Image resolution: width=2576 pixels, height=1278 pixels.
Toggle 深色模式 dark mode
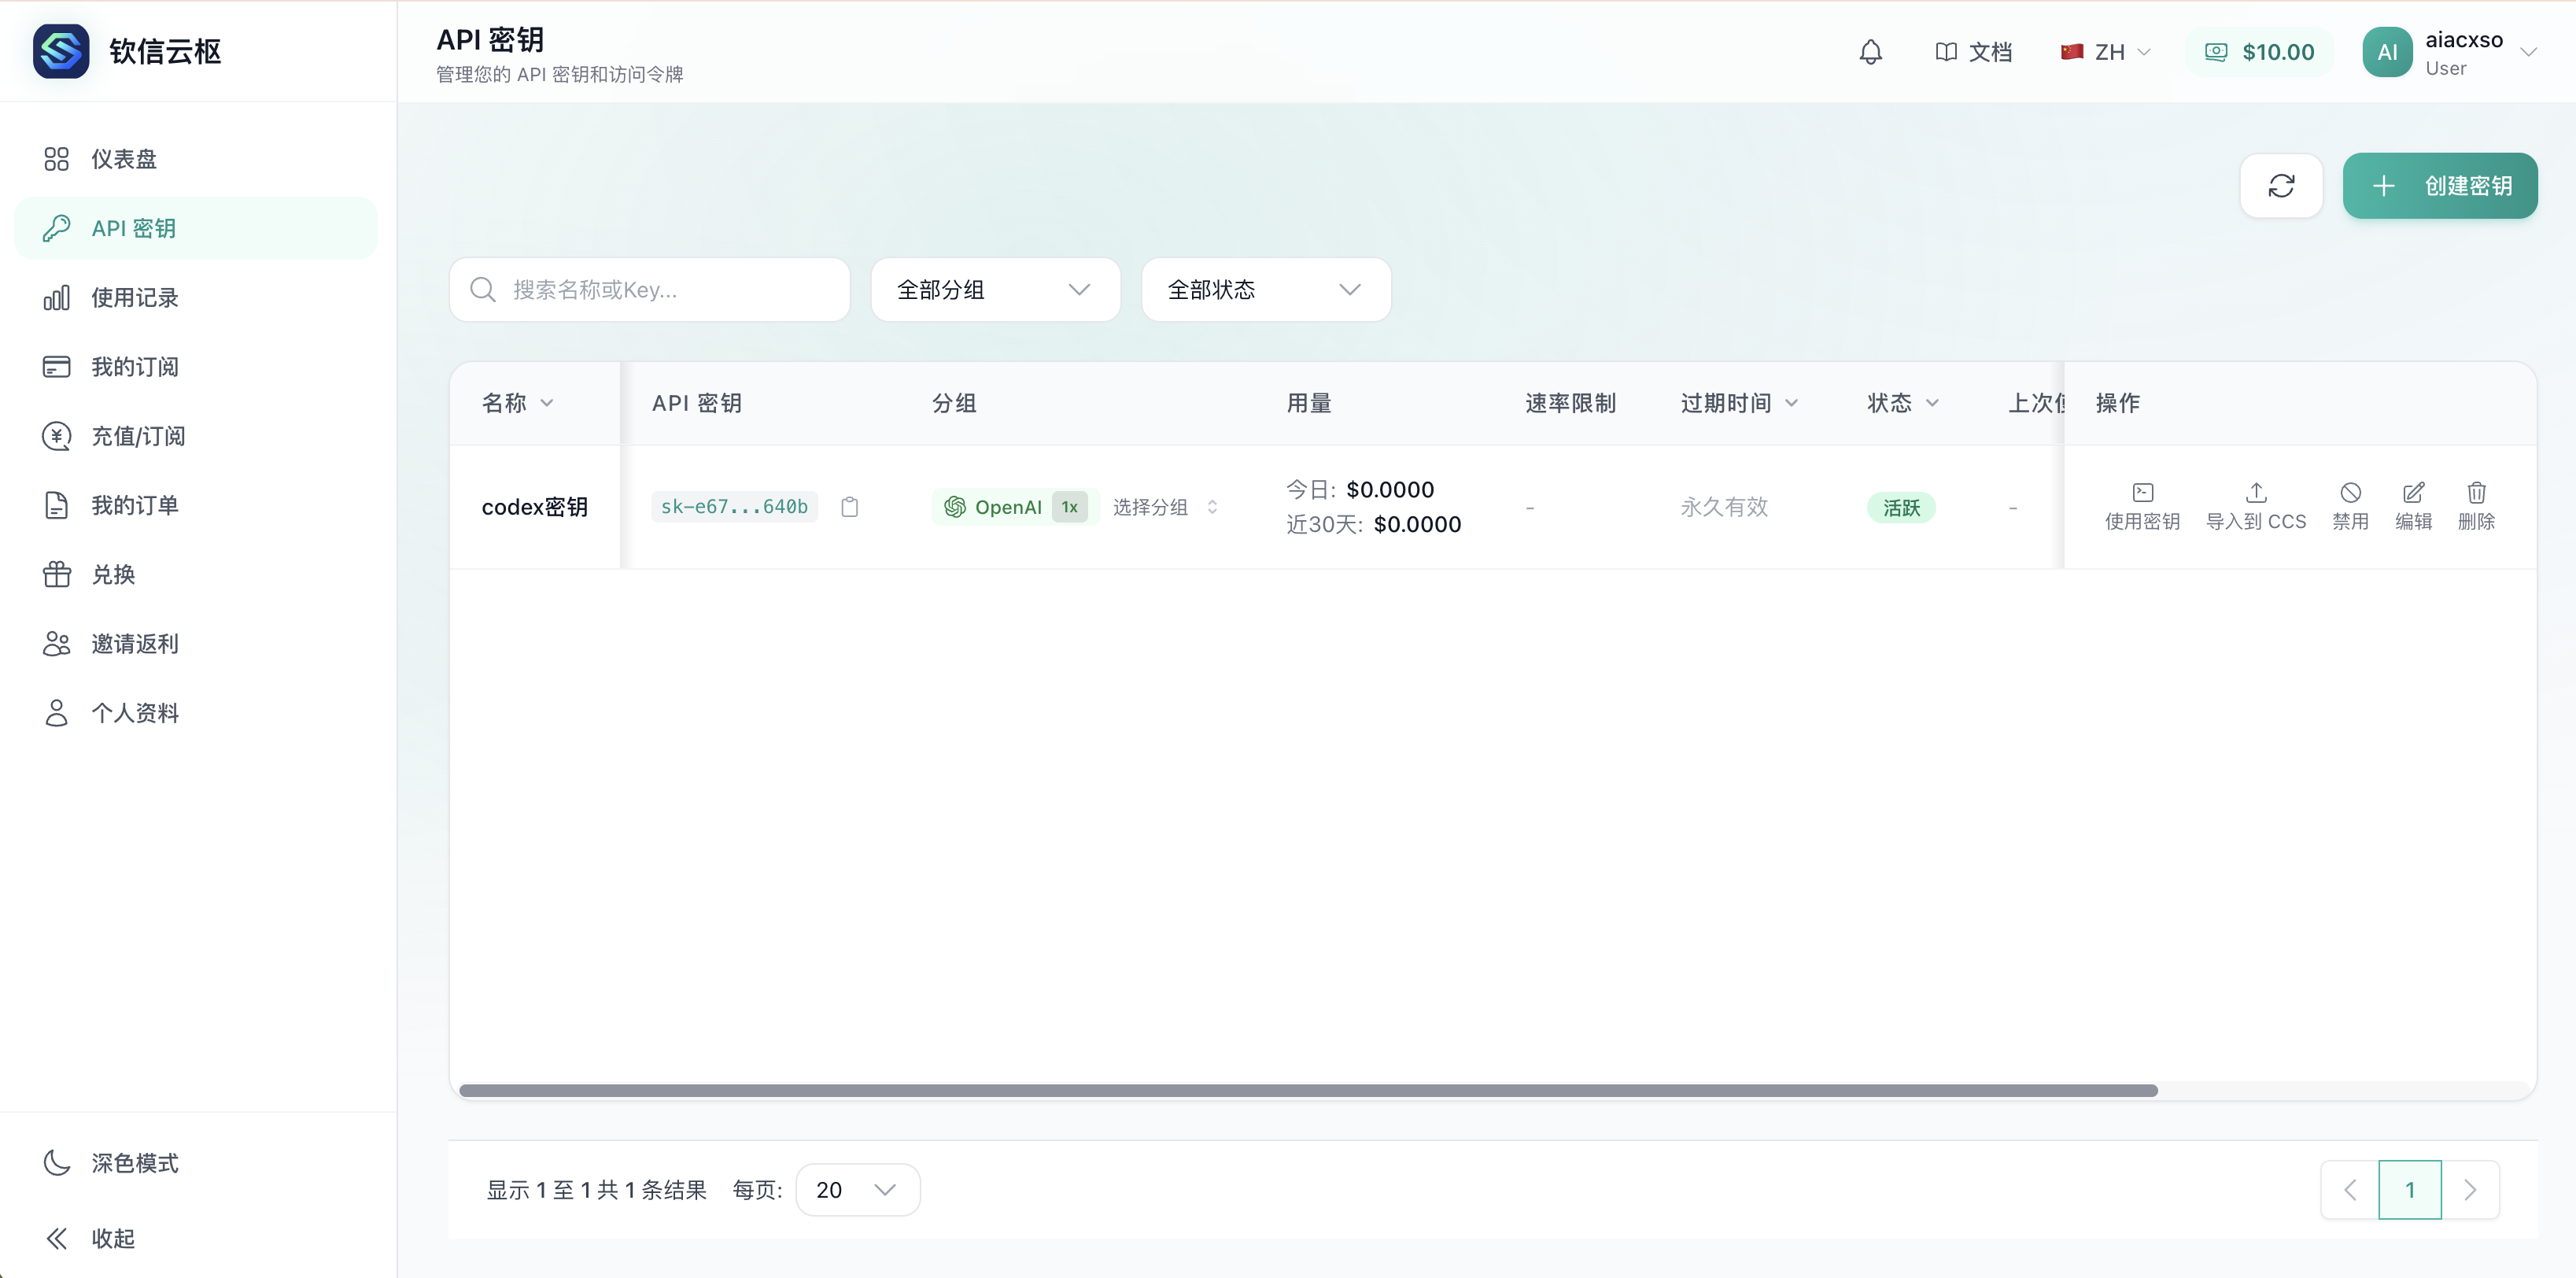(196, 1163)
